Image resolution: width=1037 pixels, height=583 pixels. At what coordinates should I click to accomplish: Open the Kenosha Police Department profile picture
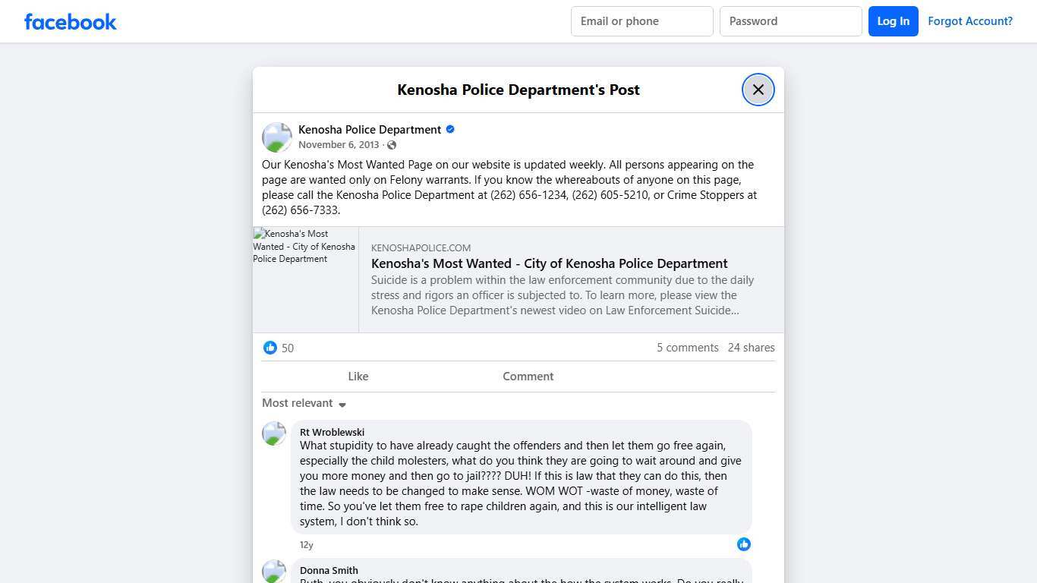click(x=276, y=137)
